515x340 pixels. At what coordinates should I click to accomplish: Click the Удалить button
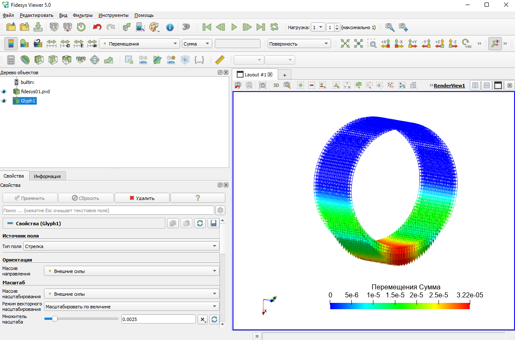click(142, 198)
